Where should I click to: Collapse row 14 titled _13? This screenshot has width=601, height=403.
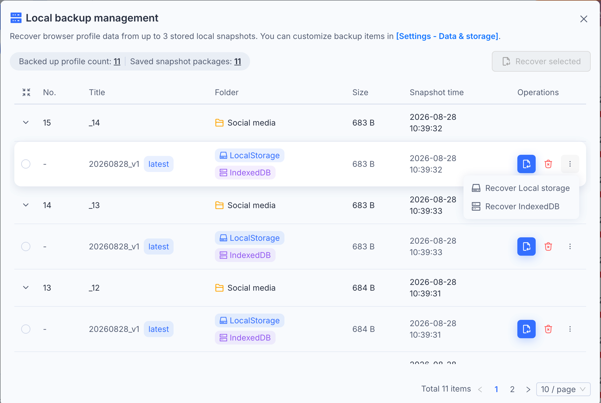(x=26, y=205)
